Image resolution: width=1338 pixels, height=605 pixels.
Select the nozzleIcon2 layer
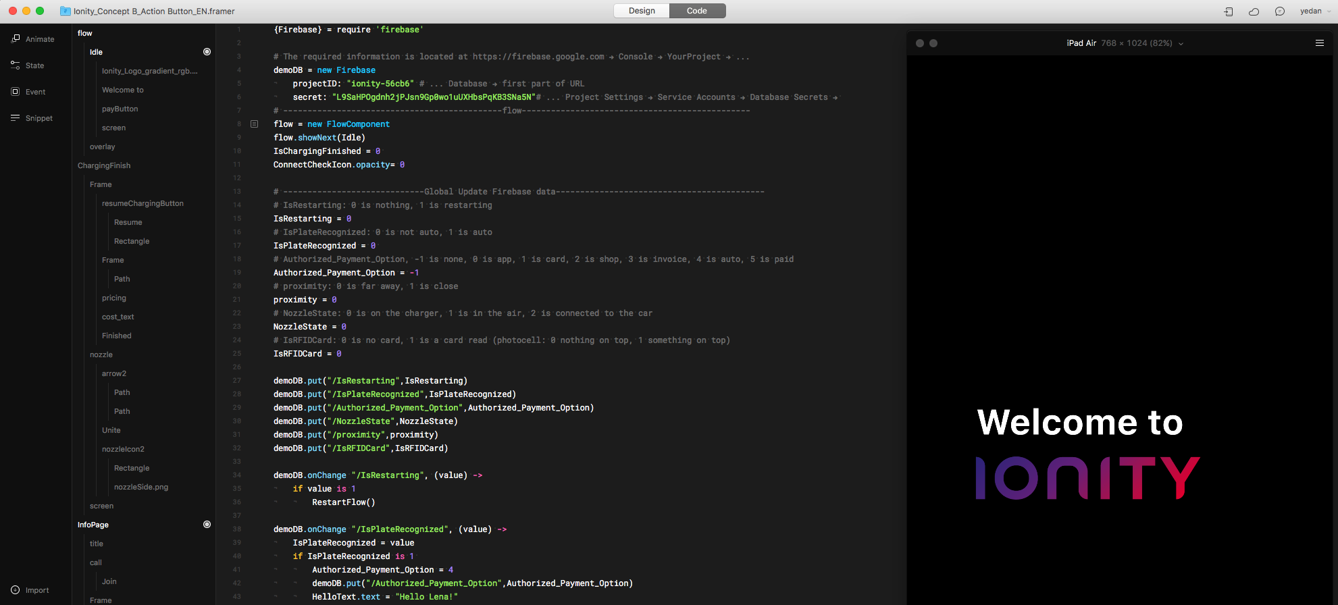(123, 449)
